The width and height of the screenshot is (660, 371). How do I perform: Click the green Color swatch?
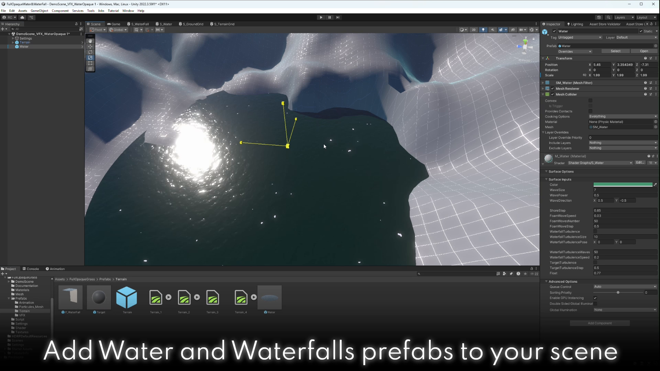click(x=623, y=185)
